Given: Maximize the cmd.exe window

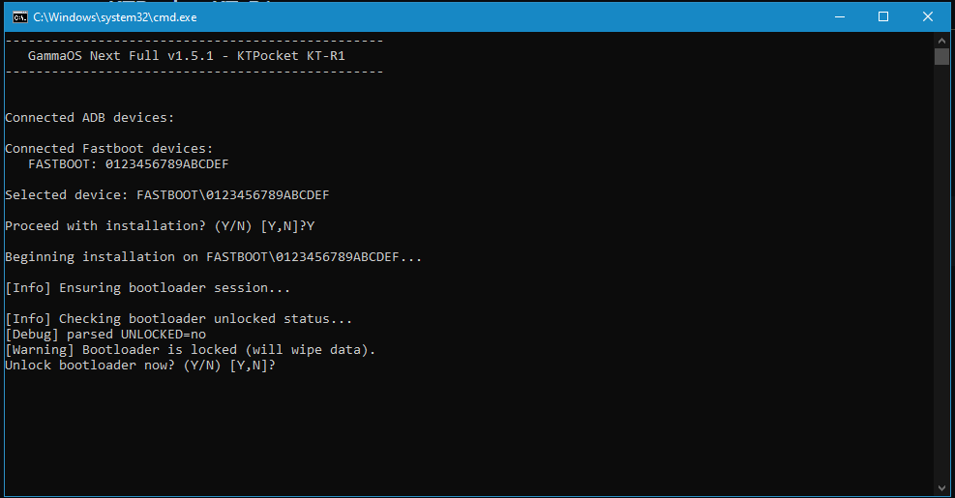Looking at the screenshot, I should [x=883, y=17].
